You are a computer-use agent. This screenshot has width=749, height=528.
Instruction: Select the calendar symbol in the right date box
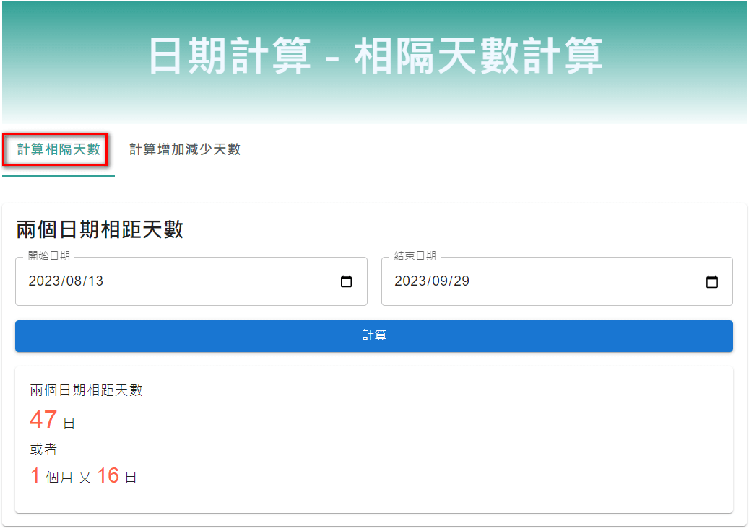click(x=712, y=281)
